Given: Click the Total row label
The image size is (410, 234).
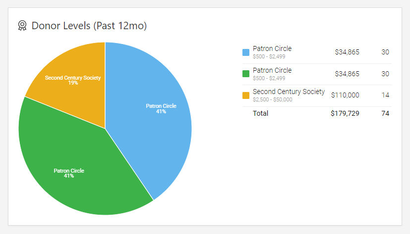Looking at the screenshot, I should pyautogui.click(x=260, y=113).
